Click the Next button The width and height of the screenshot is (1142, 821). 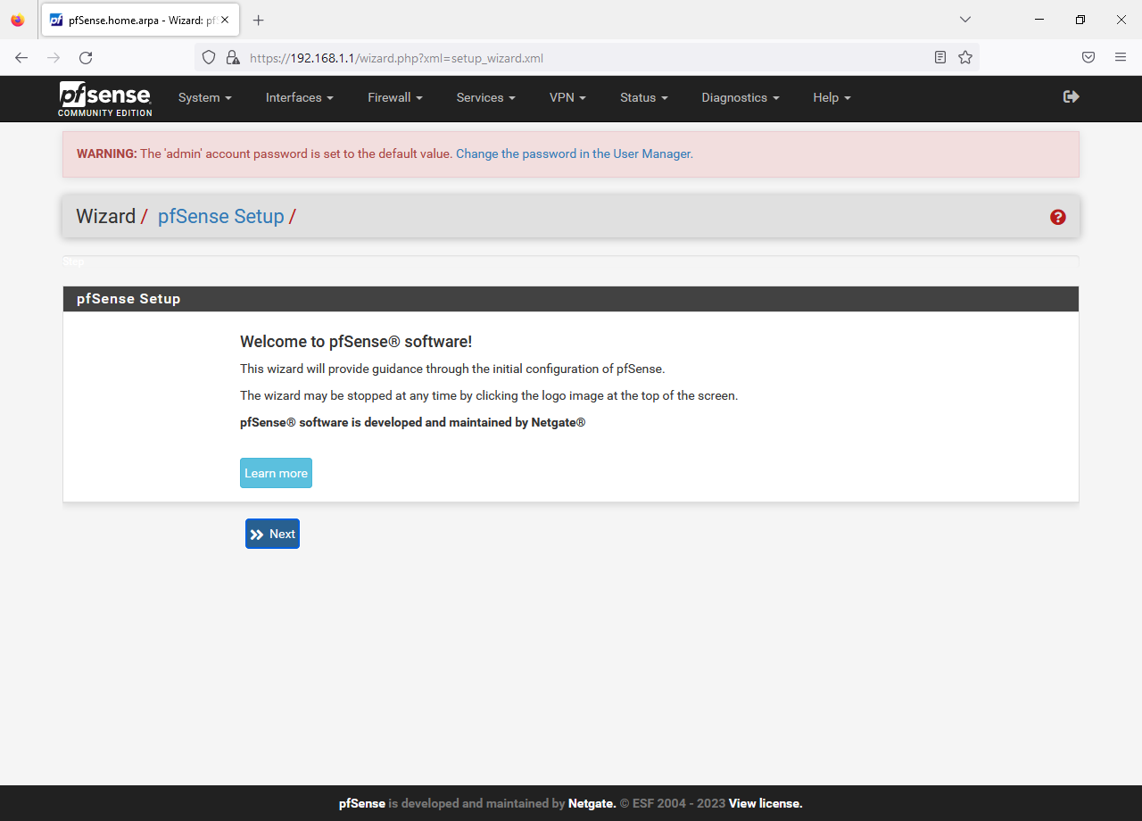272,534
